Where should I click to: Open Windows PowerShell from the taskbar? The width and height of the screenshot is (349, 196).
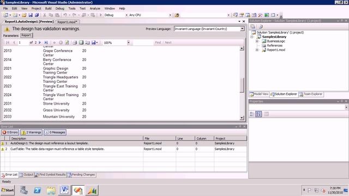point(37,191)
